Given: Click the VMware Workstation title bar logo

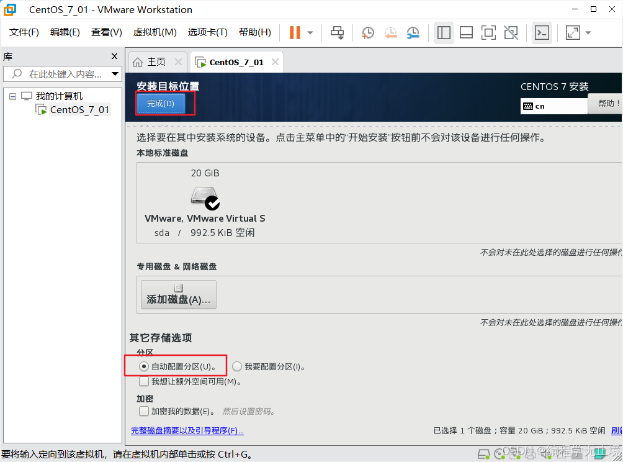Looking at the screenshot, I should [9, 9].
